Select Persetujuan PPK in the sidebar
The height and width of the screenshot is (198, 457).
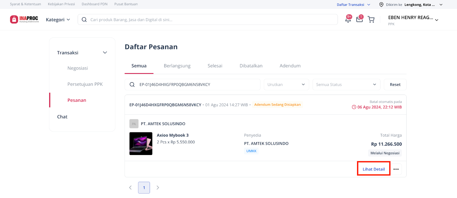(85, 84)
